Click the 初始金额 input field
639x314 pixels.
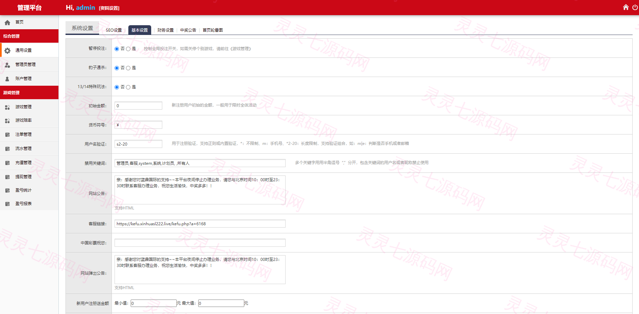coord(138,106)
